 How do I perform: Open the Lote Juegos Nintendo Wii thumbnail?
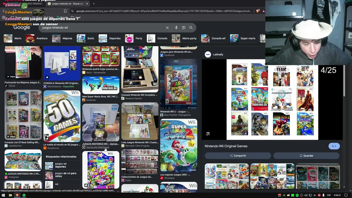pos(140,121)
